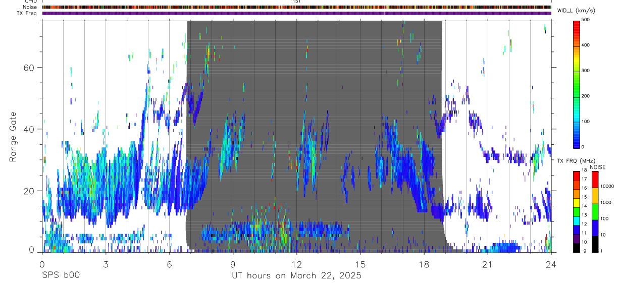Pick the orange 1000-10000 noise legend swatch

pyautogui.click(x=595, y=195)
